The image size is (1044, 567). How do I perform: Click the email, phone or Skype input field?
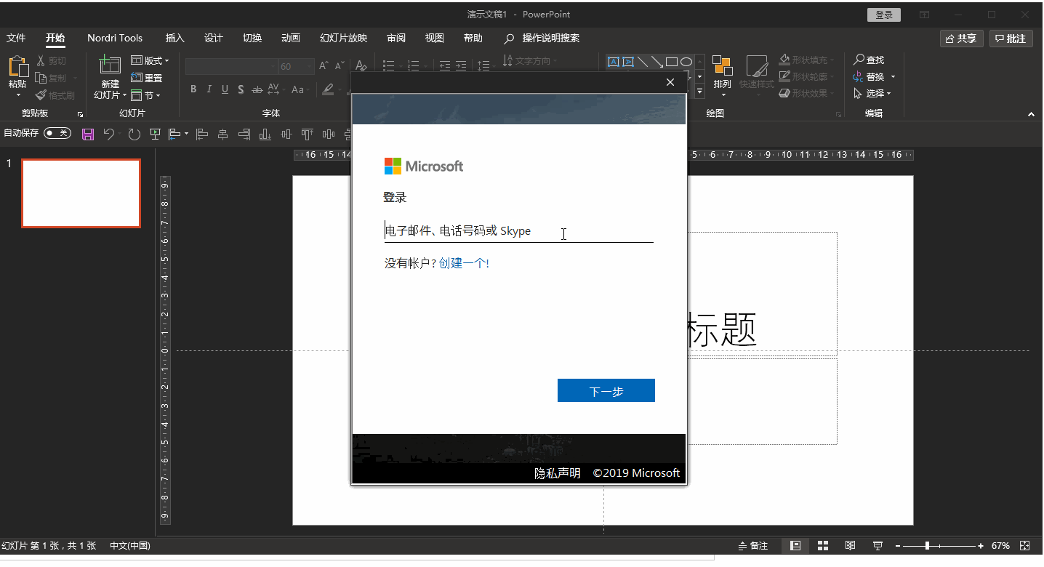(x=519, y=231)
